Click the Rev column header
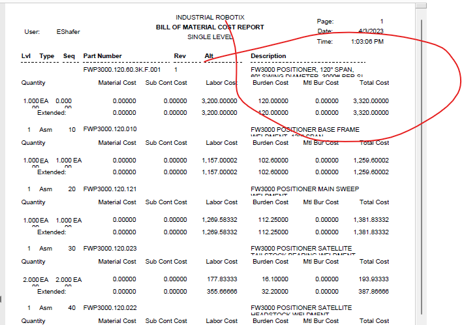 179,56
